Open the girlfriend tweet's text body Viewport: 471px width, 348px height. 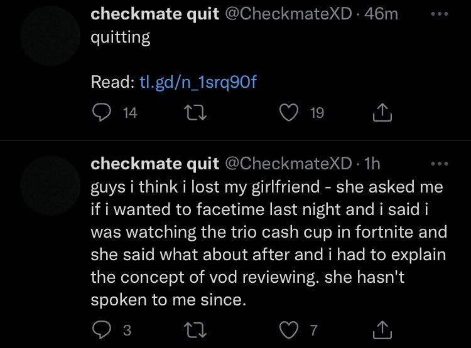pyautogui.click(x=270, y=244)
